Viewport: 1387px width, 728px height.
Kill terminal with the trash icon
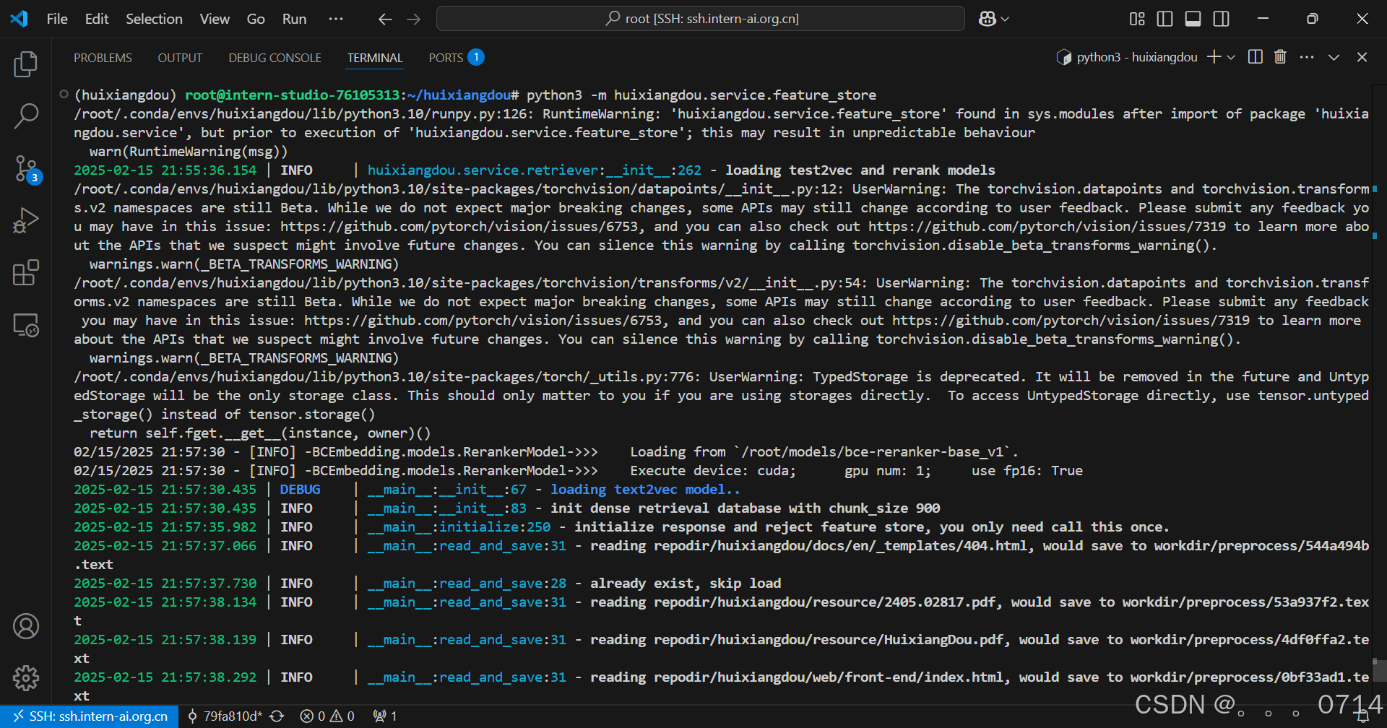tap(1280, 57)
